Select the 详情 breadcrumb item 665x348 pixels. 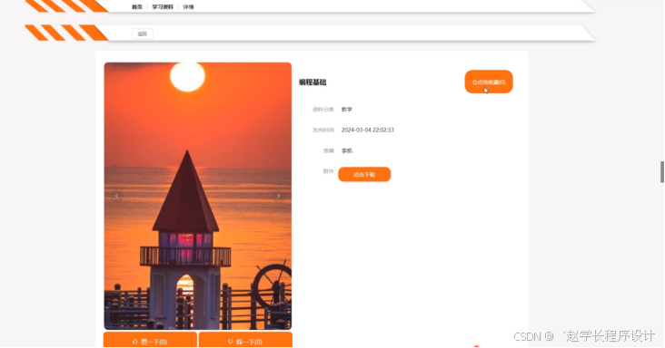pos(189,6)
